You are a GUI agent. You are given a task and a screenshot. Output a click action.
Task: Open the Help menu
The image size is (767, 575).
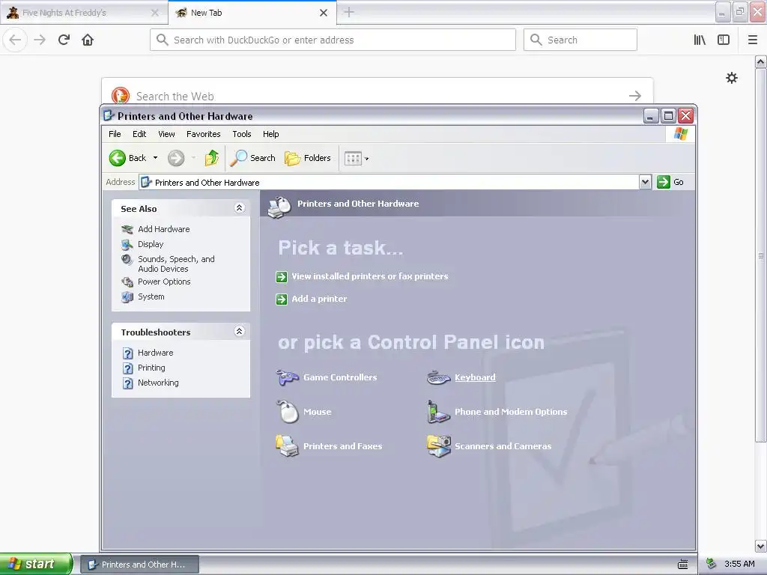(271, 134)
